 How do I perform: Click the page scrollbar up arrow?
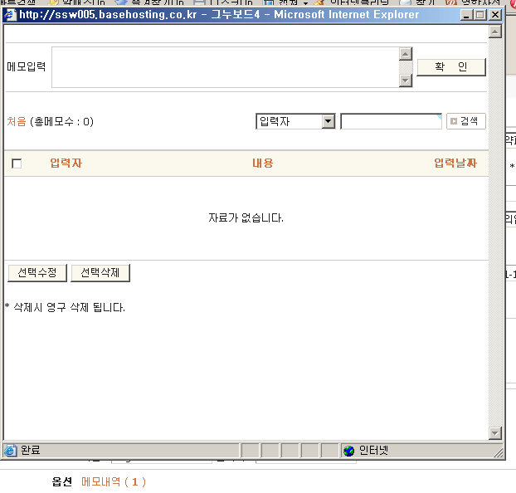tap(495, 32)
